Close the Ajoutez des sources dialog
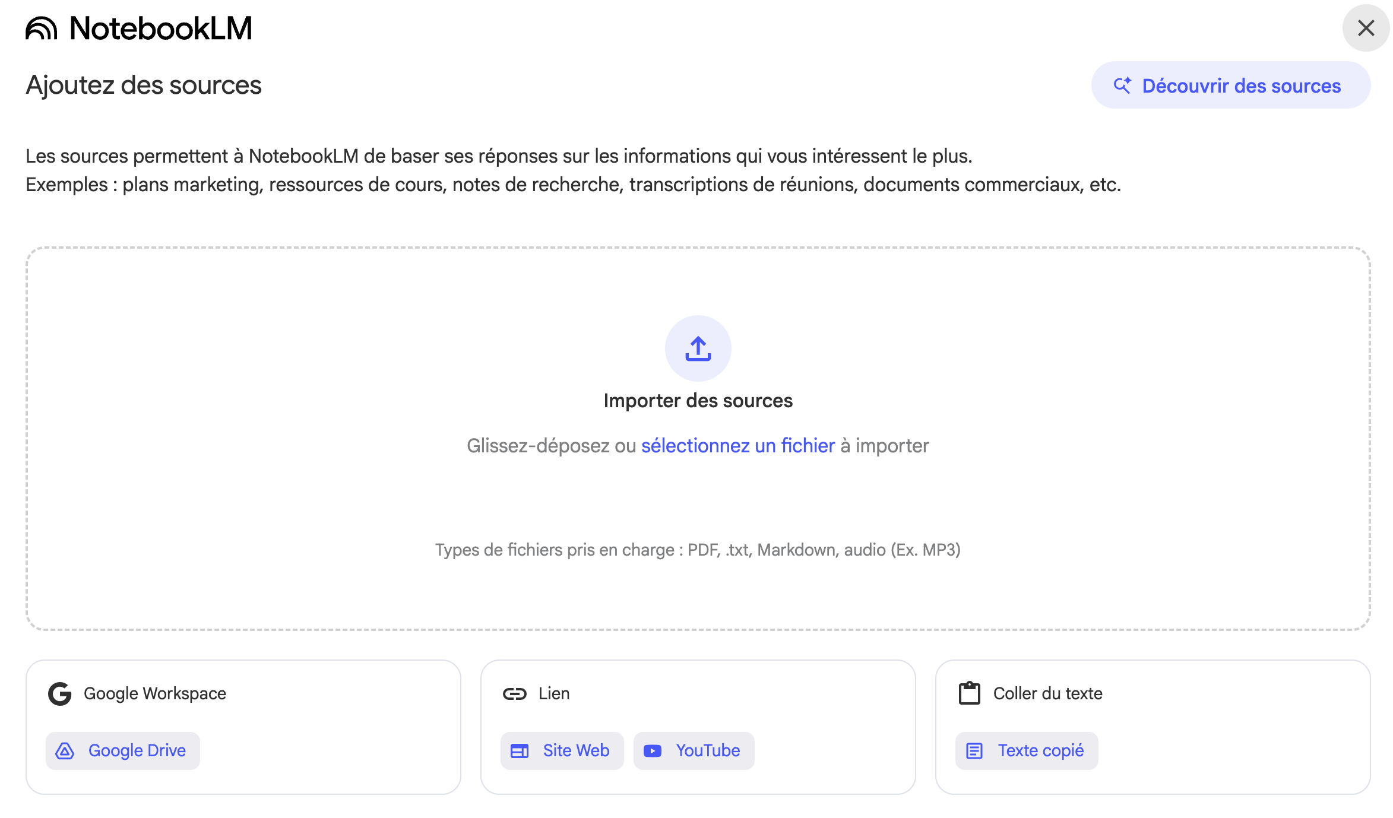 tap(1365, 28)
